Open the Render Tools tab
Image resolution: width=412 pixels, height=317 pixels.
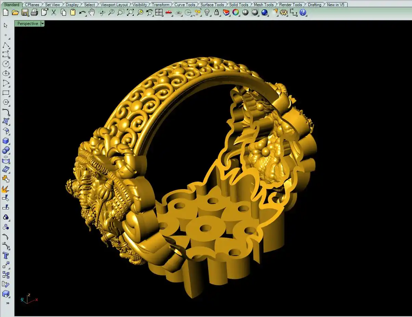pyautogui.click(x=291, y=5)
